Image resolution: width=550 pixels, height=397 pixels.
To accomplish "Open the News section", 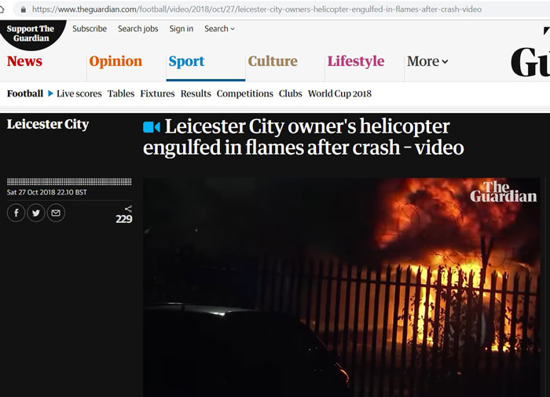I will (24, 61).
